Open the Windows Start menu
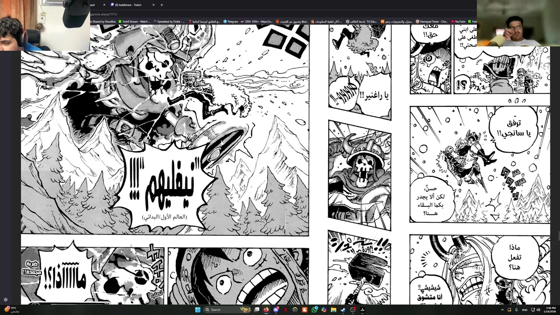Screen dimensions: 560x315 click(198, 310)
